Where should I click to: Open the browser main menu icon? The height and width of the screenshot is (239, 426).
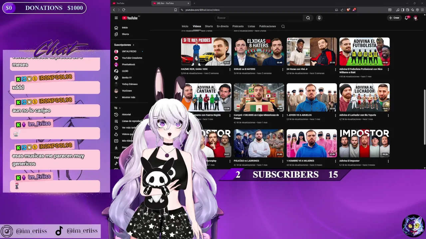tap(422, 10)
